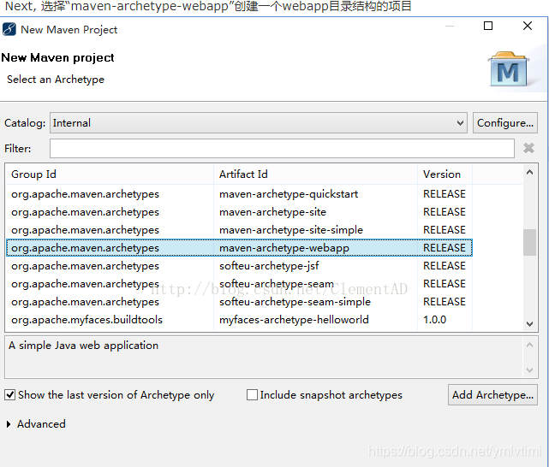Viewport: 549px width, 467px height.
Task: Sort by Version column header
Action: point(445,174)
